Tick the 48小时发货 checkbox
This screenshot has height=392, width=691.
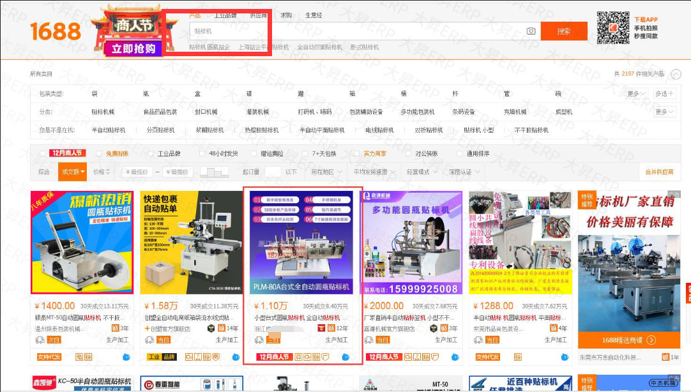pyautogui.click(x=202, y=153)
